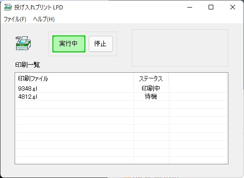Click the green printer icon beside the buttons
244x178 pixels.
(x=23, y=43)
